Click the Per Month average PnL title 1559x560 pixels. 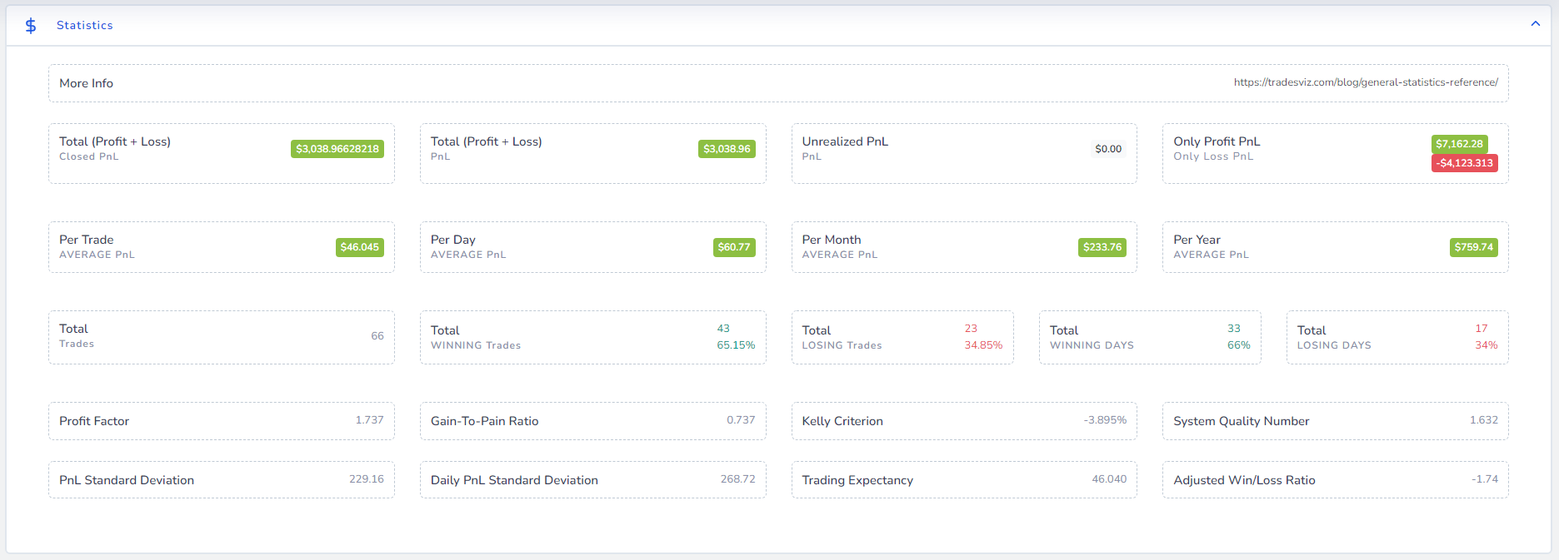click(832, 240)
